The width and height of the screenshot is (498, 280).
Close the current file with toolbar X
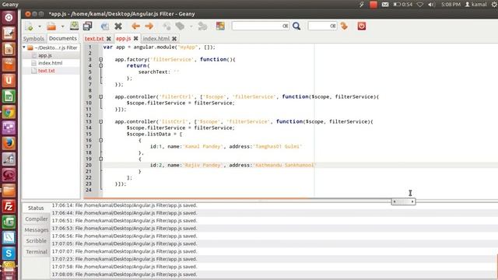click(118, 26)
